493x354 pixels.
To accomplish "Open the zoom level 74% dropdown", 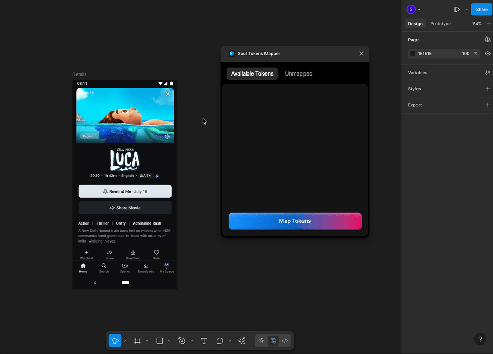I will click(x=481, y=24).
